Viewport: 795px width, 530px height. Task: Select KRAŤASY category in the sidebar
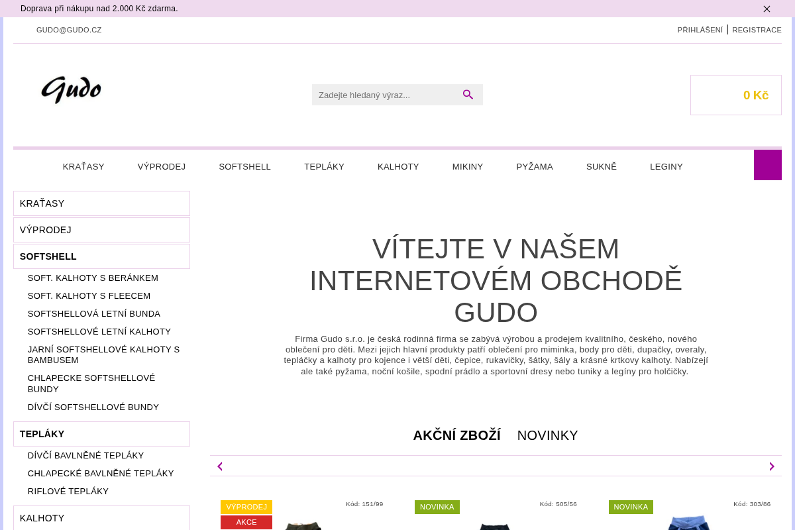pyautogui.click(x=101, y=203)
